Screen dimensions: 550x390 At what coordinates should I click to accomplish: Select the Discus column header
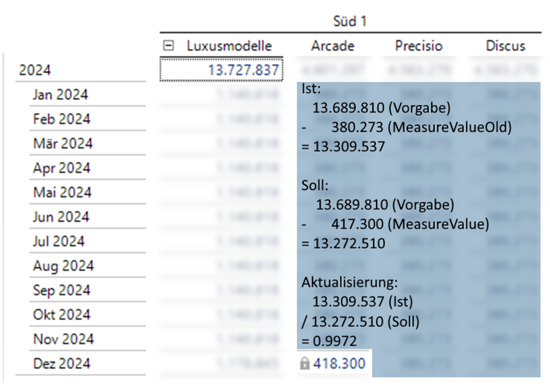coord(505,46)
